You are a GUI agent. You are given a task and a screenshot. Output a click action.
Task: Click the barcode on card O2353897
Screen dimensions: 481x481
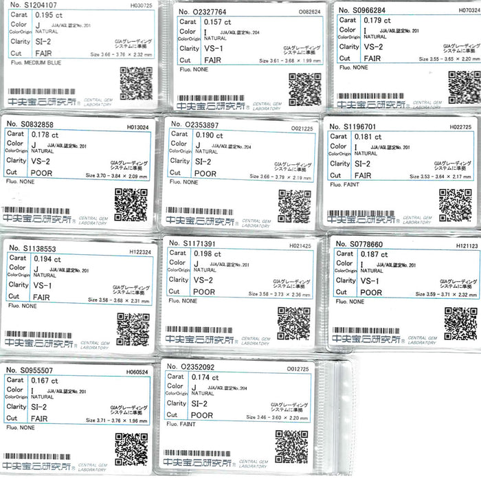pyautogui.click(x=199, y=211)
